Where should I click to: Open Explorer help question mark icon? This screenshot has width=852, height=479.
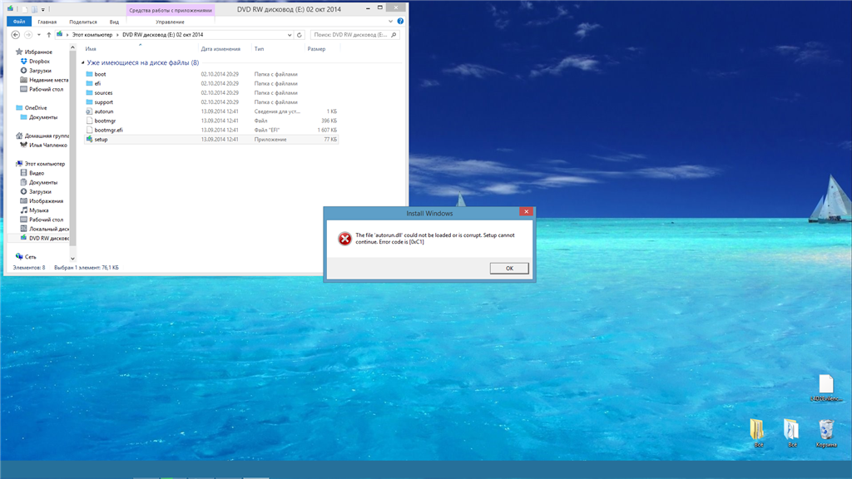point(400,21)
